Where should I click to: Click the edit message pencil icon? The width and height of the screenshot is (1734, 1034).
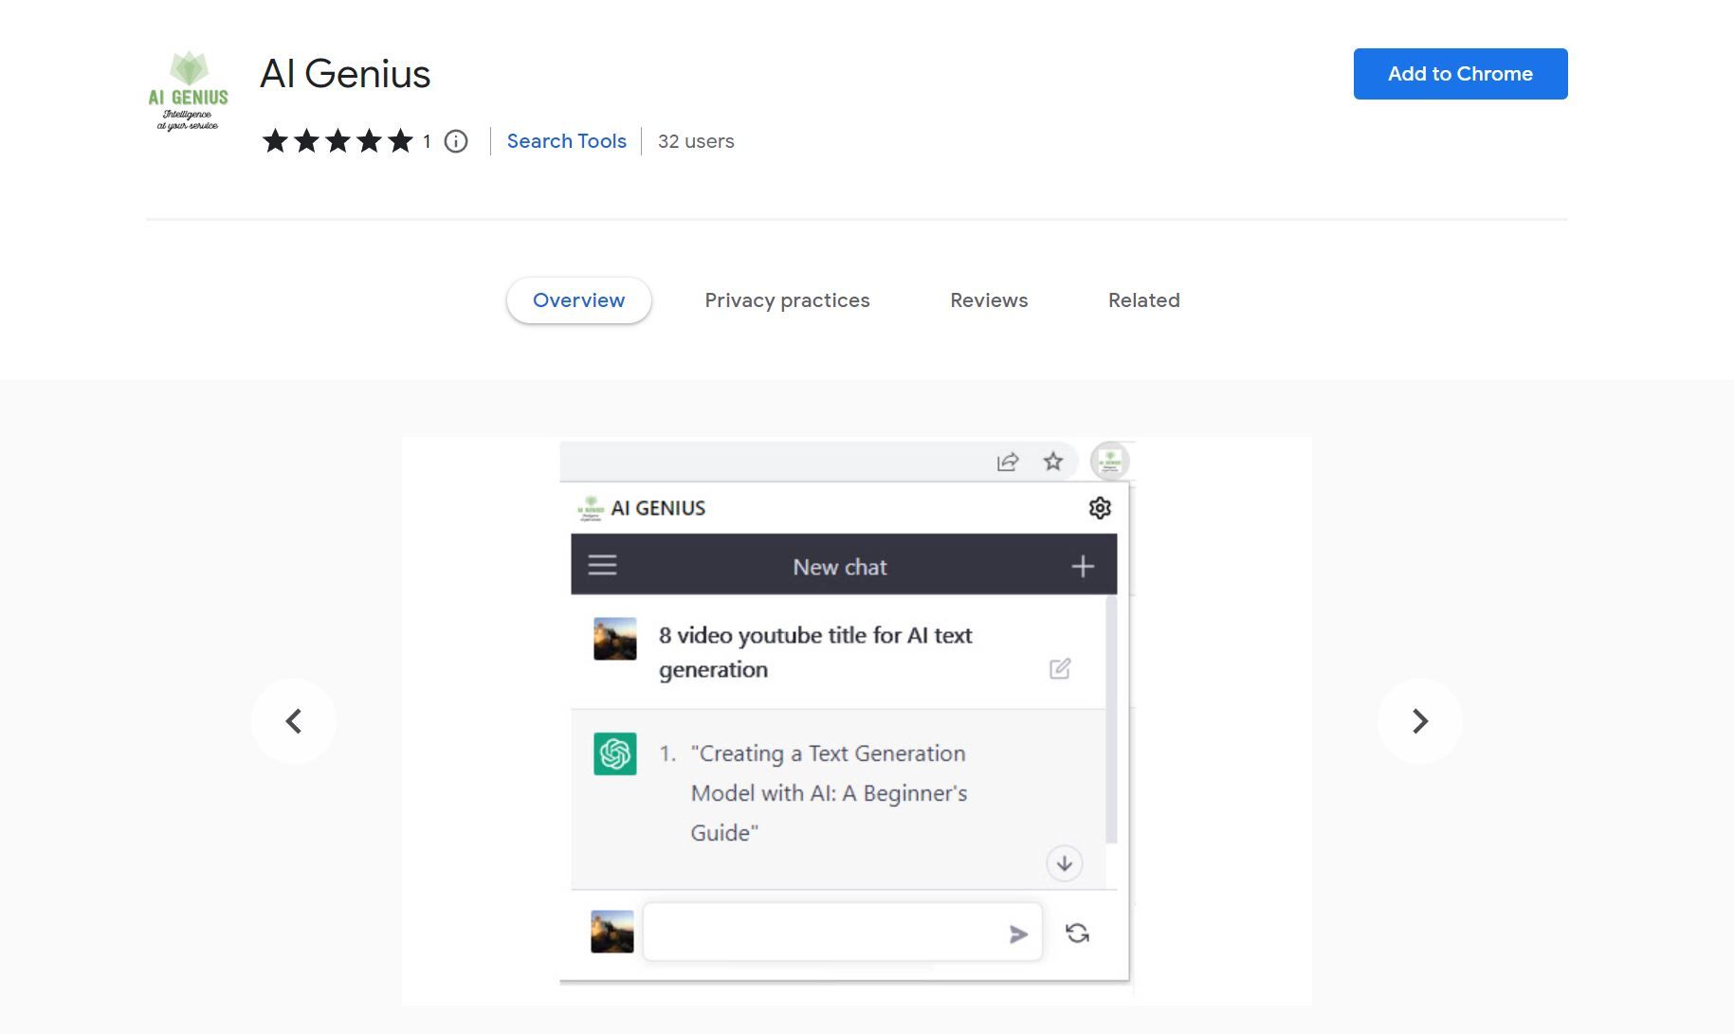1059,669
